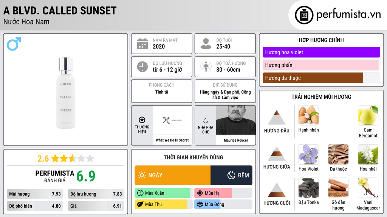Screen dimensions: 387x217
Task: Click the Hợp hương chính heading
Action: pos(321,40)
